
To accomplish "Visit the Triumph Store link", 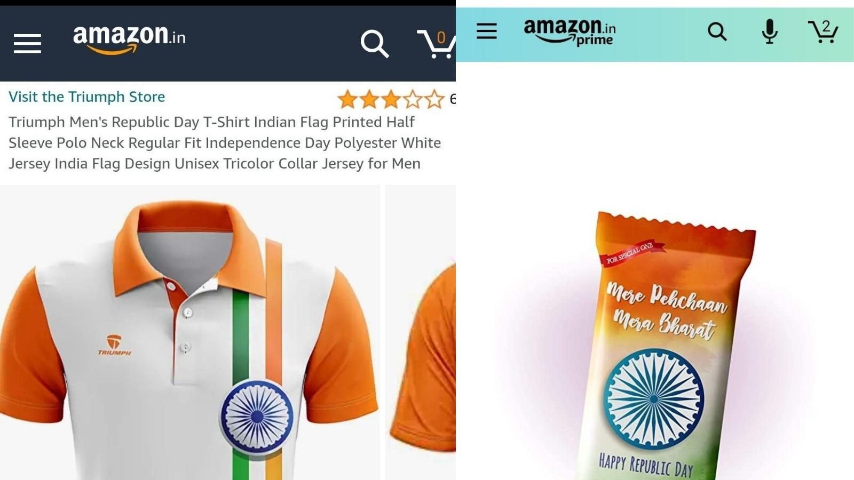I will point(86,97).
